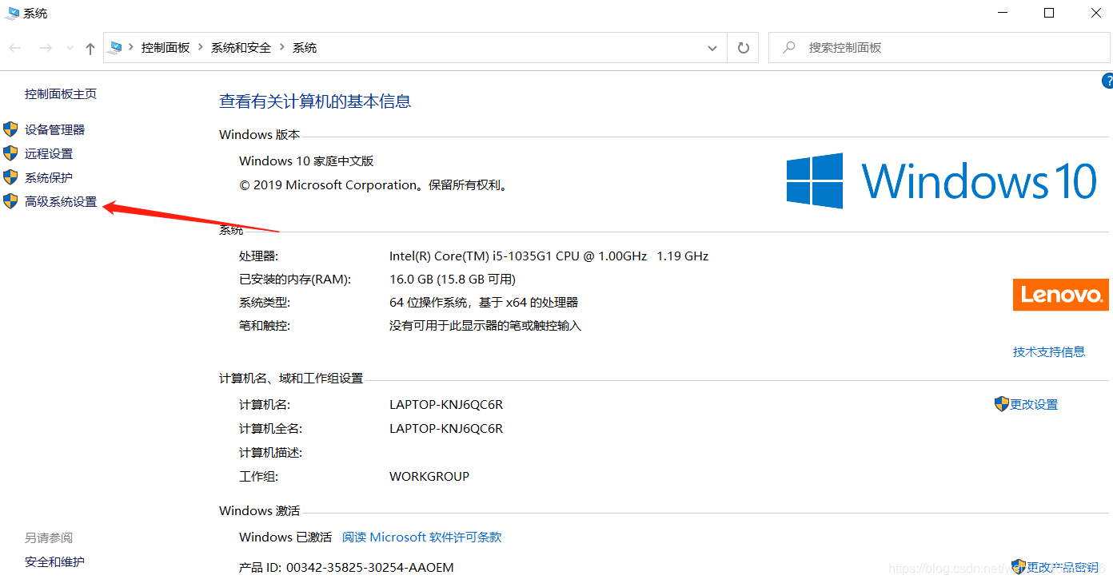Click shield icon next to 系统保护
Viewport: 1113px width, 583px height.
pyautogui.click(x=10, y=177)
